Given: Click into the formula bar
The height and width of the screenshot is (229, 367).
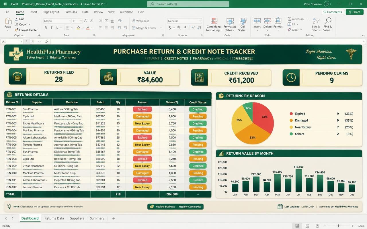Looking at the screenshot, I should tap(206, 42).
